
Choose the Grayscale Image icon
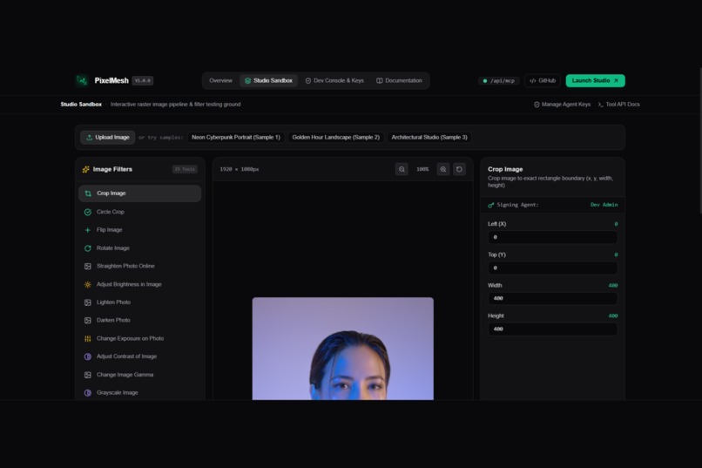[x=88, y=393]
